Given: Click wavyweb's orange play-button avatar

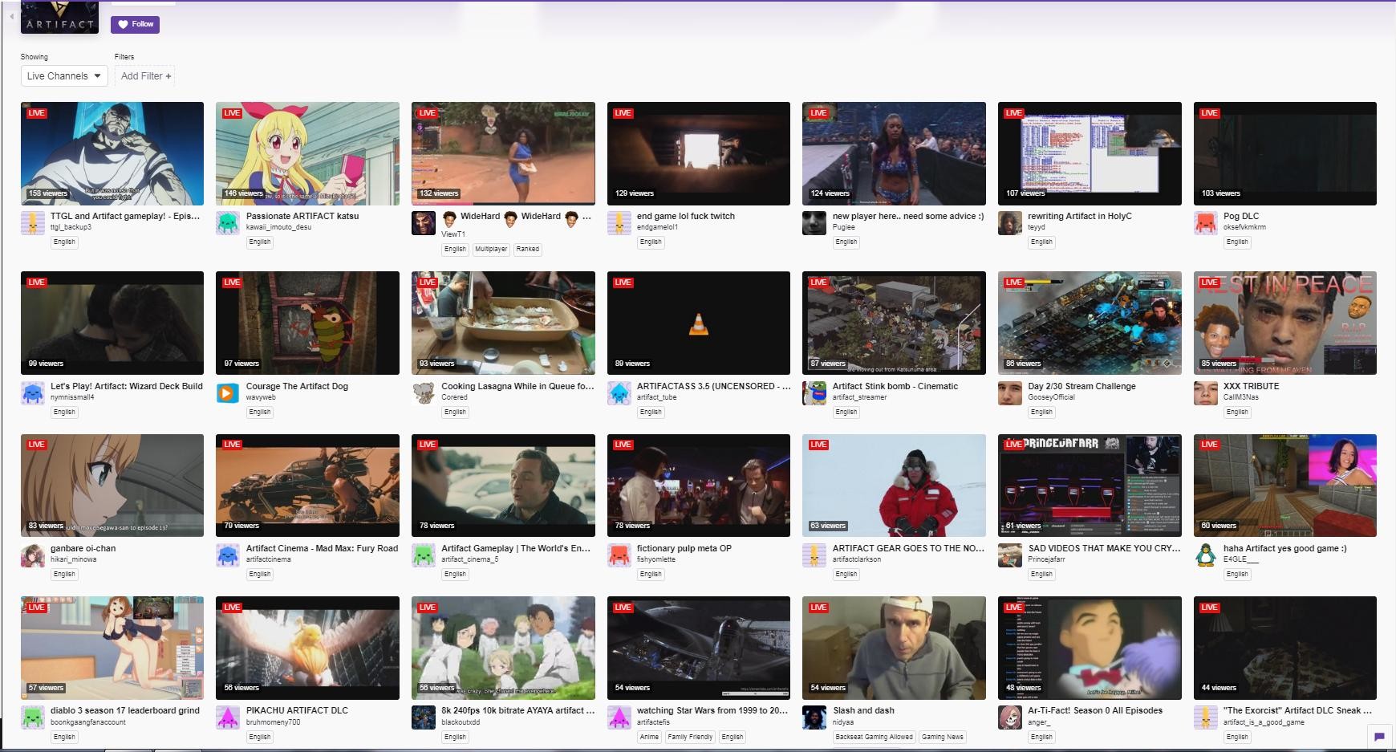Looking at the screenshot, I should [x=228, y=393].
